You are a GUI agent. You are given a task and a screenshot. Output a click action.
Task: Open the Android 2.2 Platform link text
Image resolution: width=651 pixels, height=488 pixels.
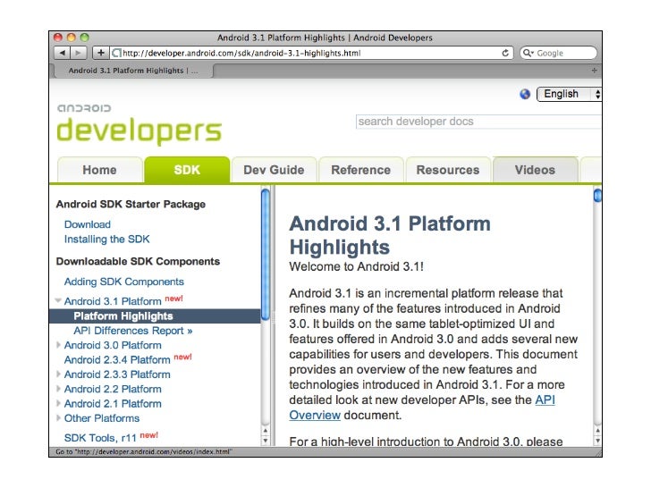click(x=113, y=389)
